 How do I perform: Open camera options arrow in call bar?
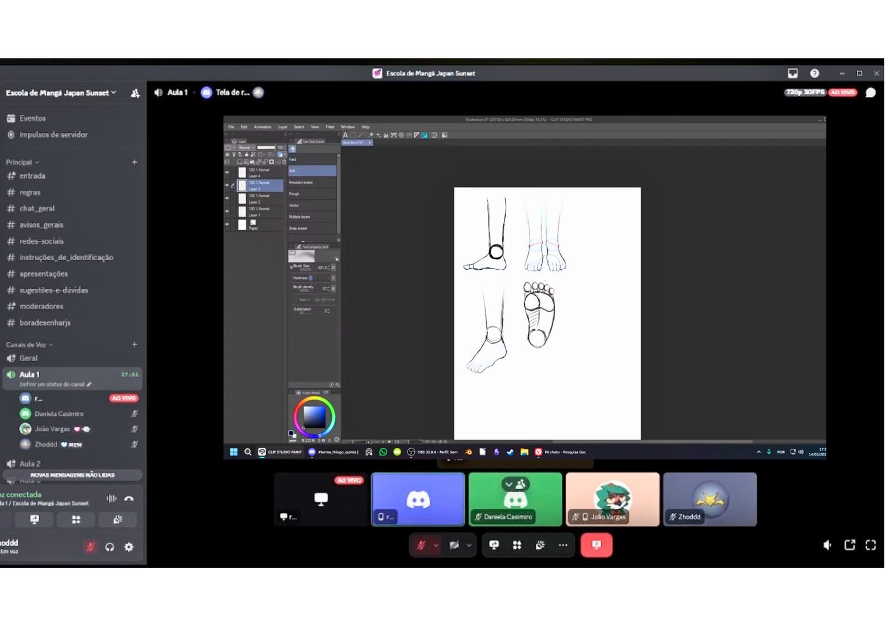pyautogui.click(x=469, y=545)
